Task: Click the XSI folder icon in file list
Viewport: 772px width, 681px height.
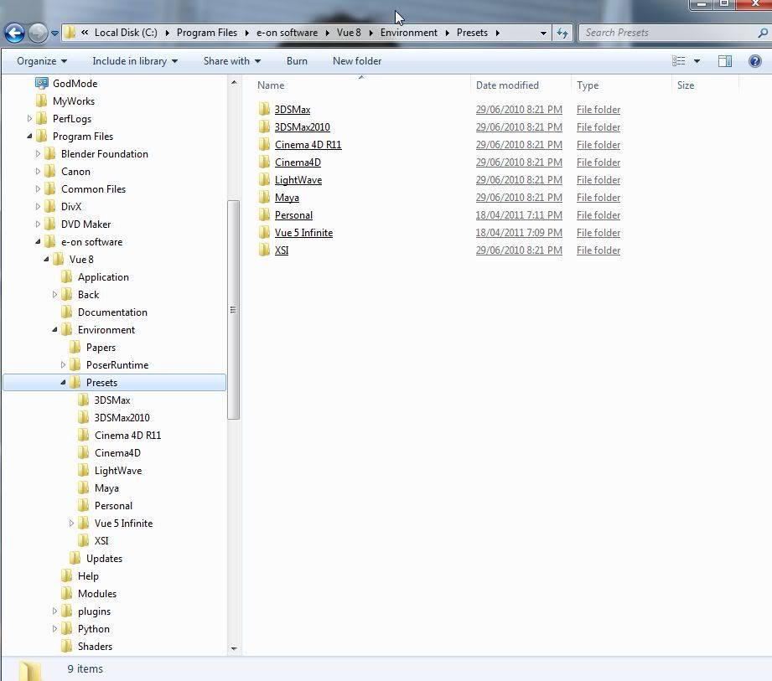Action: [x=264, y=250]
